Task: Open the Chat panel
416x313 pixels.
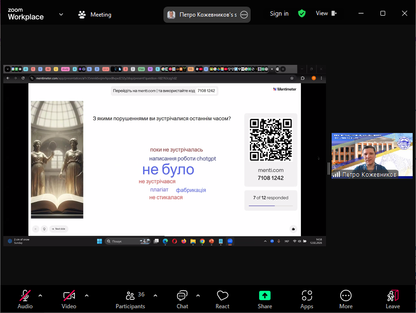Action: [182, 299]
